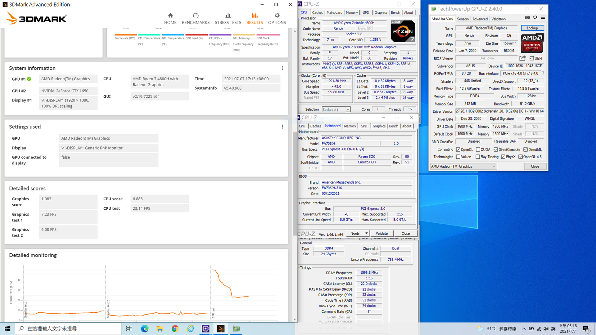Switch to CPU-Z taskbar icon
The image size is (596, 335).
pyautogui.click(x=205, y=328)
